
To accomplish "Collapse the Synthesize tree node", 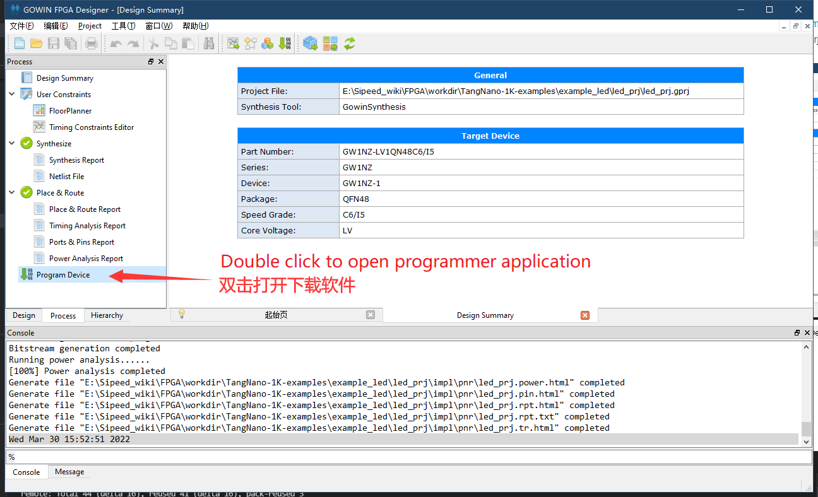I will 12,143.
